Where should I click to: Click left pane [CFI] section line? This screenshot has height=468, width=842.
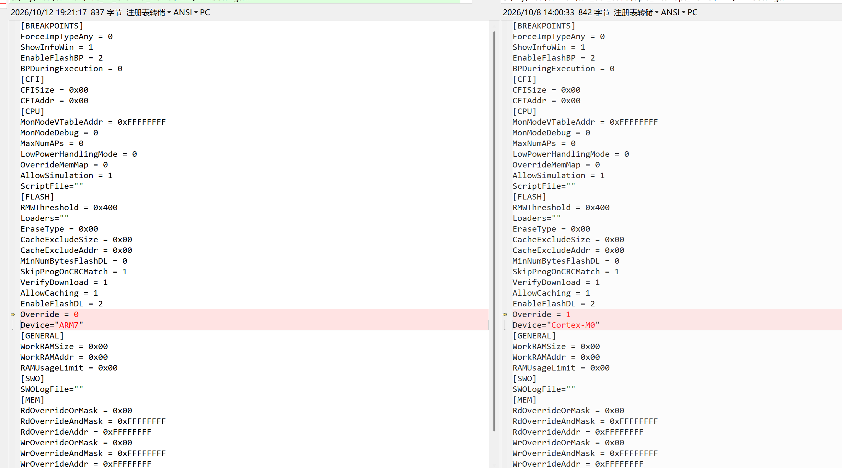[32, 79]
